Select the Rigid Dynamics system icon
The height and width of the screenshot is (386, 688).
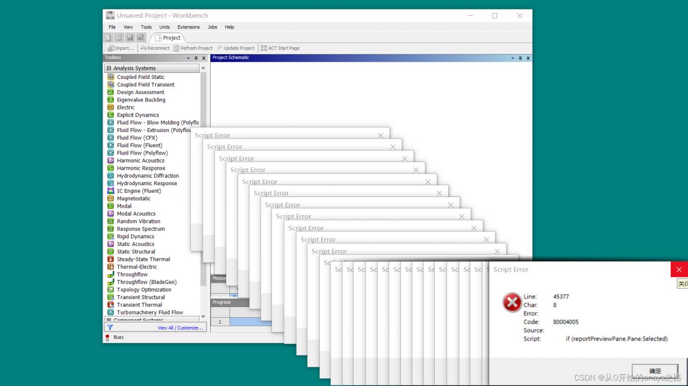pyautogui.click(x=111, y=236)
